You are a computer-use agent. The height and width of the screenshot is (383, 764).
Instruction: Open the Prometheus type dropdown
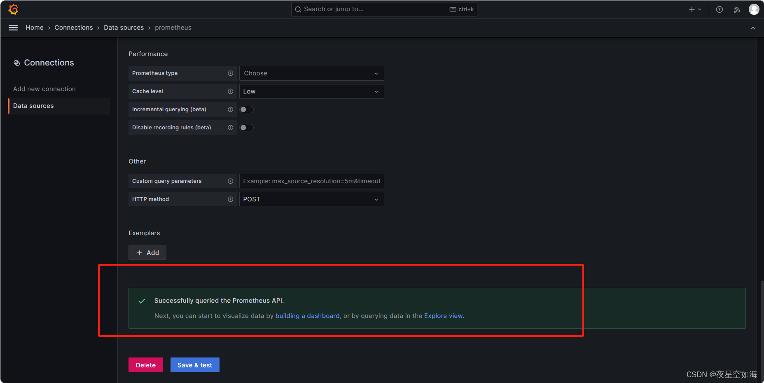pos(311,73)
